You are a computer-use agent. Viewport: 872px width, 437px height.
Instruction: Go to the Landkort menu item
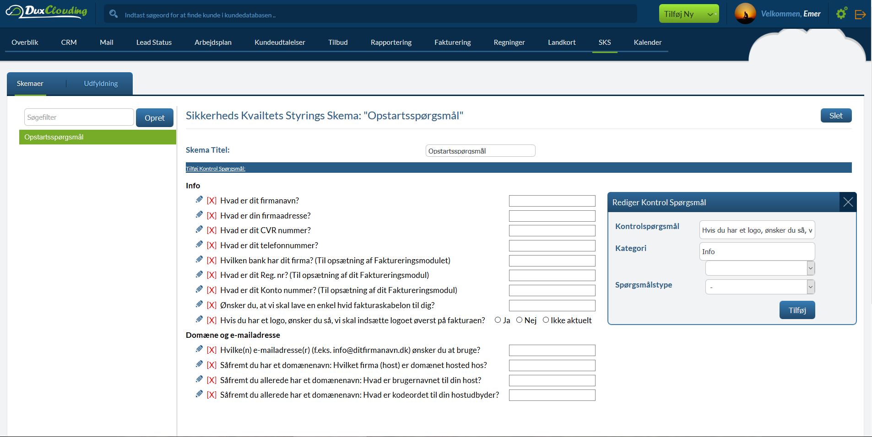click(x=562, y=42)
